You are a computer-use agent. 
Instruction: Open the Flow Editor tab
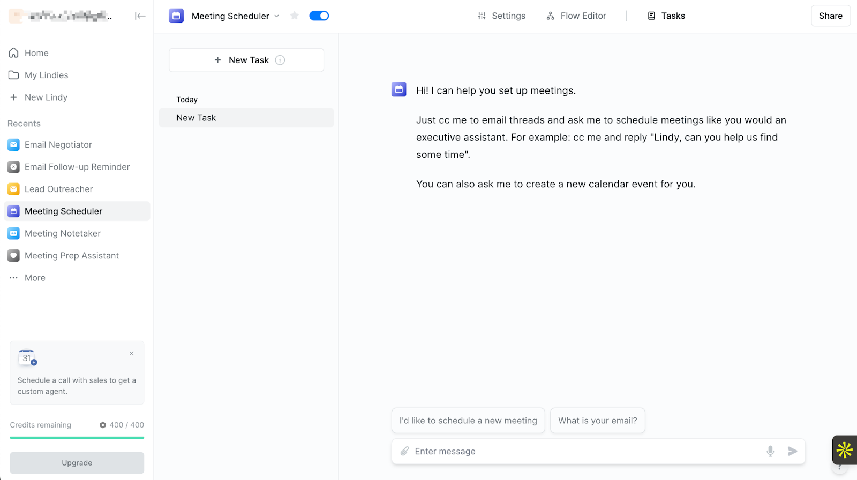(576, 16)
